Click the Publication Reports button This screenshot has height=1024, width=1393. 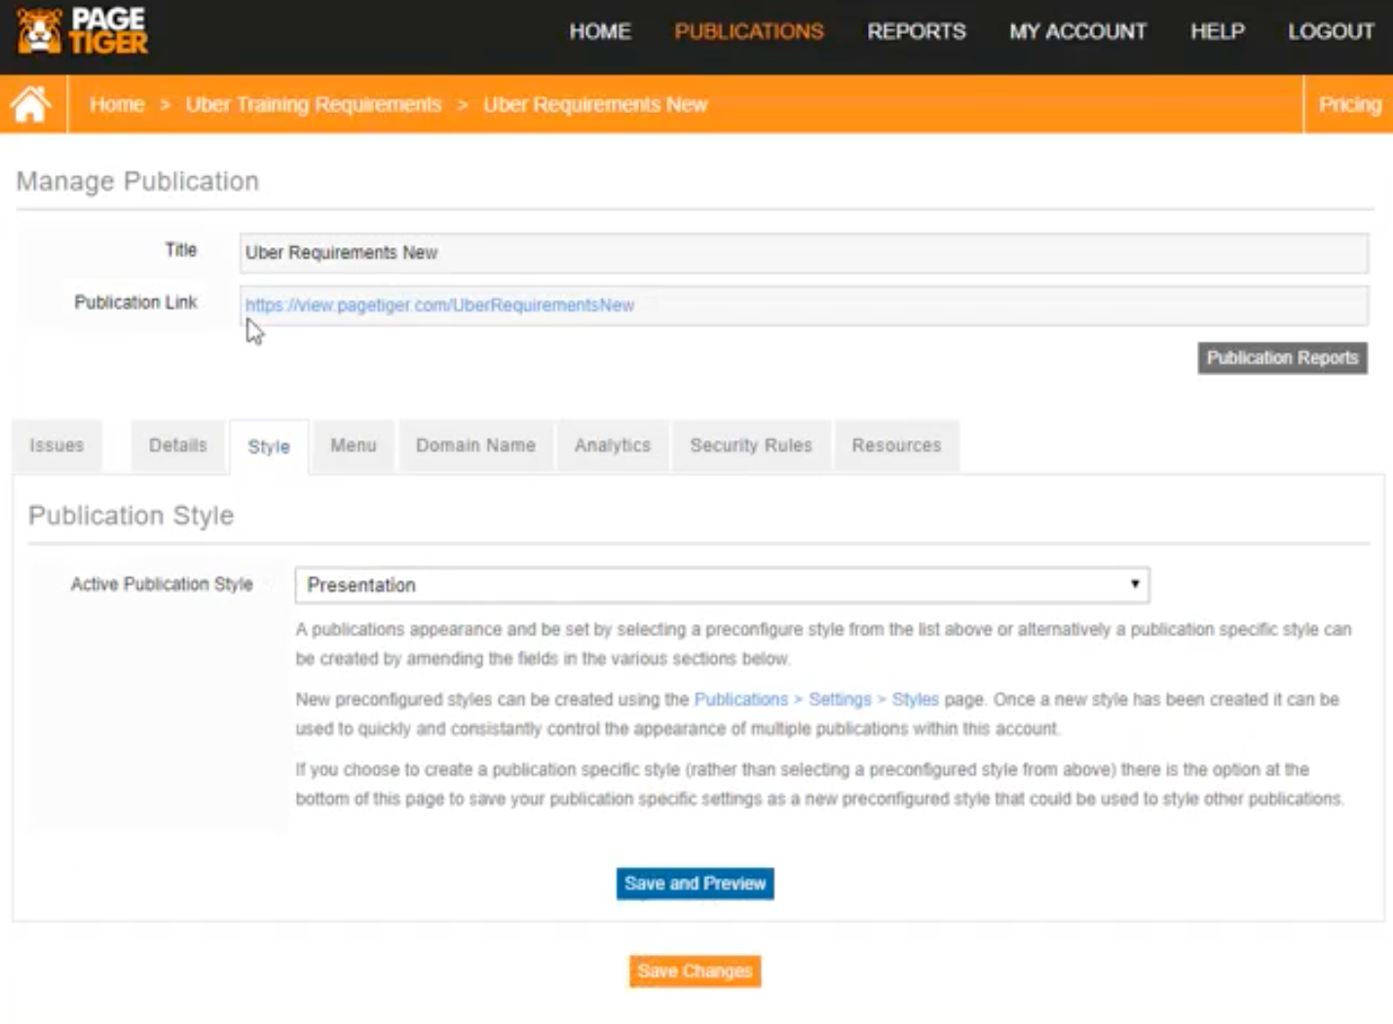coord(1282,358)
